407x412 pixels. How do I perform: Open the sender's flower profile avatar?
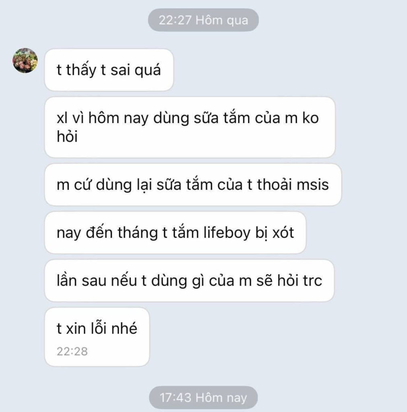pos(25,60)
